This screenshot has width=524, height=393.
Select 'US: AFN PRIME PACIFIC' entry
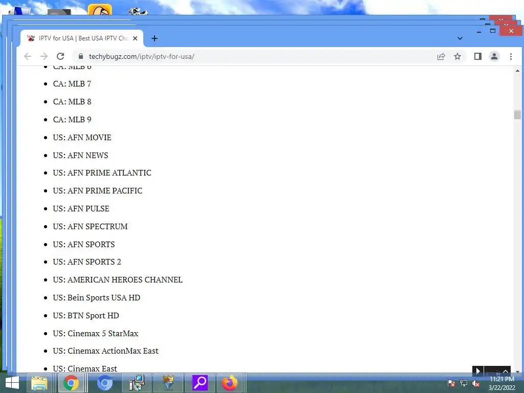[98, 191]
